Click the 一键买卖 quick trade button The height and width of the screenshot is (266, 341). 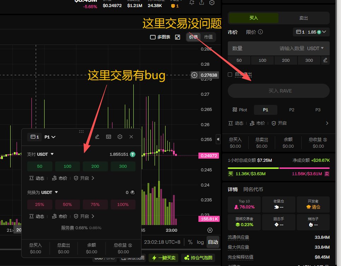pos(163,258)
